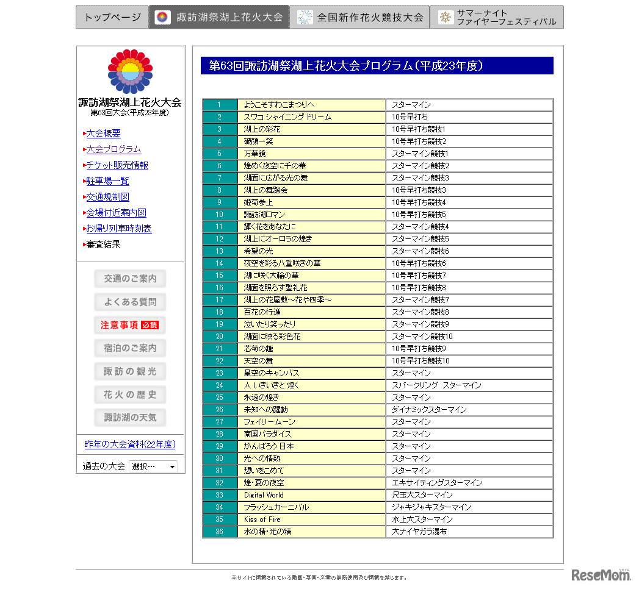Open the チケット販売情報 link
639x589 pixels.
(117, 165)
